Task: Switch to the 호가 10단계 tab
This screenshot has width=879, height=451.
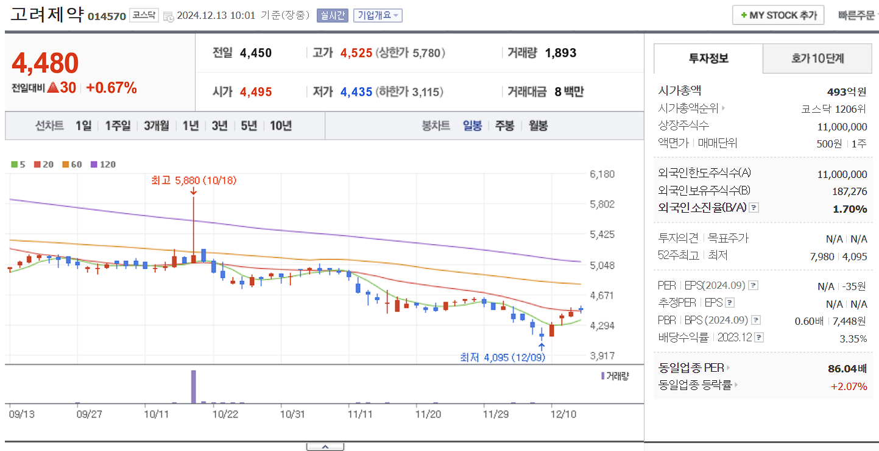Action: [817, 58]
